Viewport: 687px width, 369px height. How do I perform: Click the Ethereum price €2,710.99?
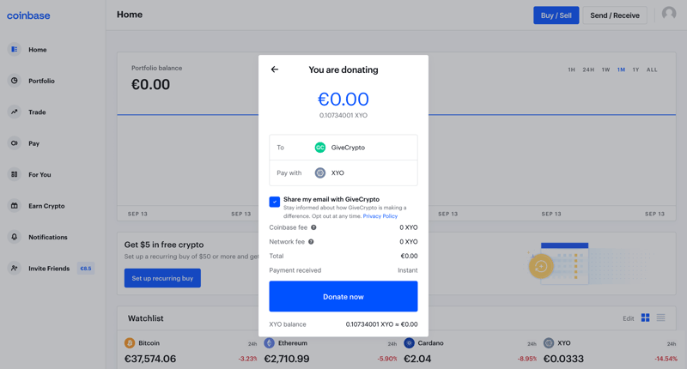click(287, 359)
